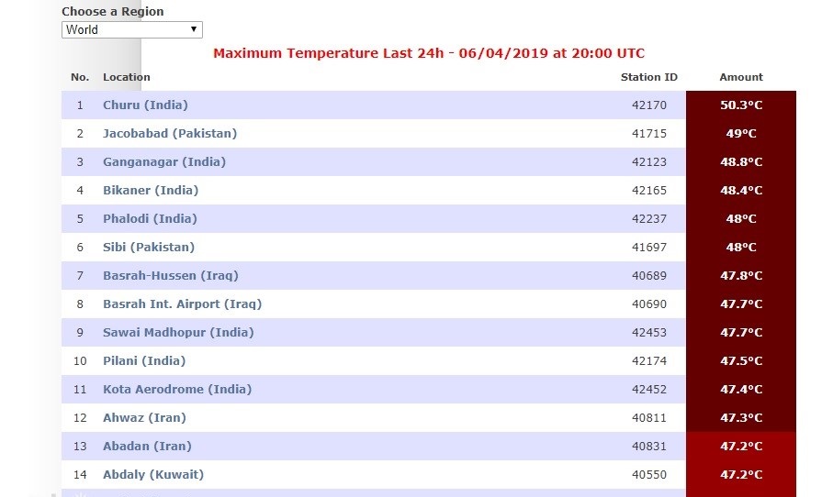Click Sawai Madhopur (India) entry

pos(178,333)
